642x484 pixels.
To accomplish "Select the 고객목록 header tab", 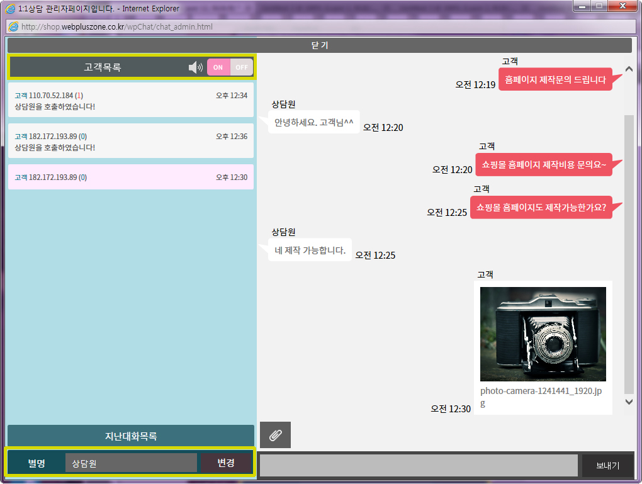I will [x=103, y=67].
